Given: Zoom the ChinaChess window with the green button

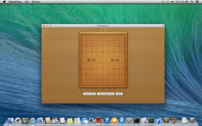Looking at the screenshot, I should click(50, 26).
